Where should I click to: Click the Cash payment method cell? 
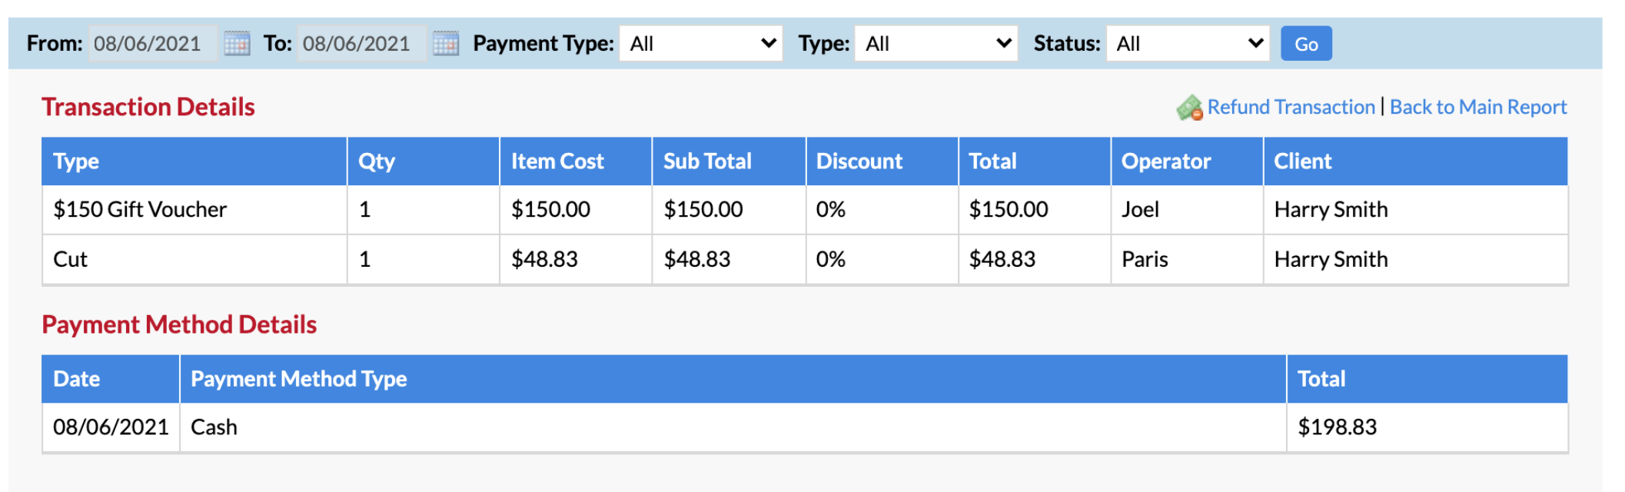pyautogui.click(x=733, y=427)
